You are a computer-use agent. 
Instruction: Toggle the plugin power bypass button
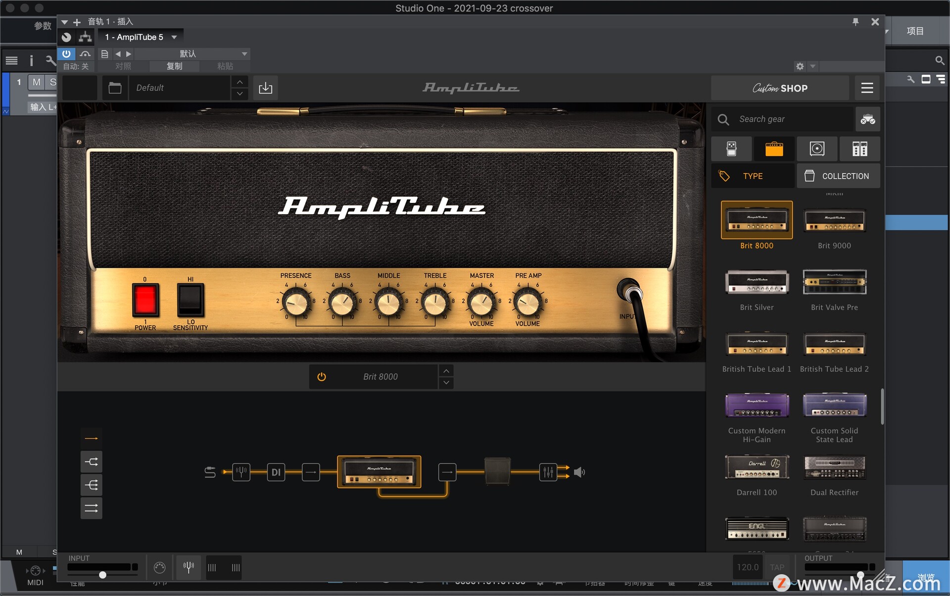click(66, 53)
